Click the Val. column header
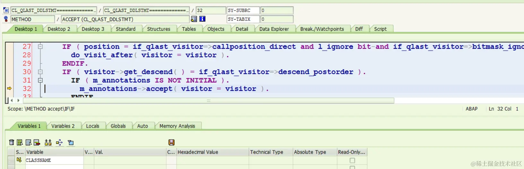 [x=130, y=152]
